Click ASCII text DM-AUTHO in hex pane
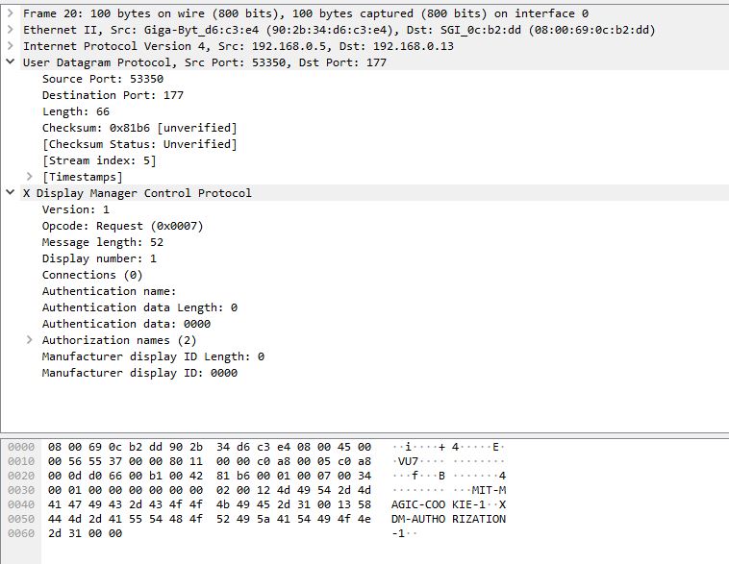This screenshot has width=729, height=564. click(418, 519)
